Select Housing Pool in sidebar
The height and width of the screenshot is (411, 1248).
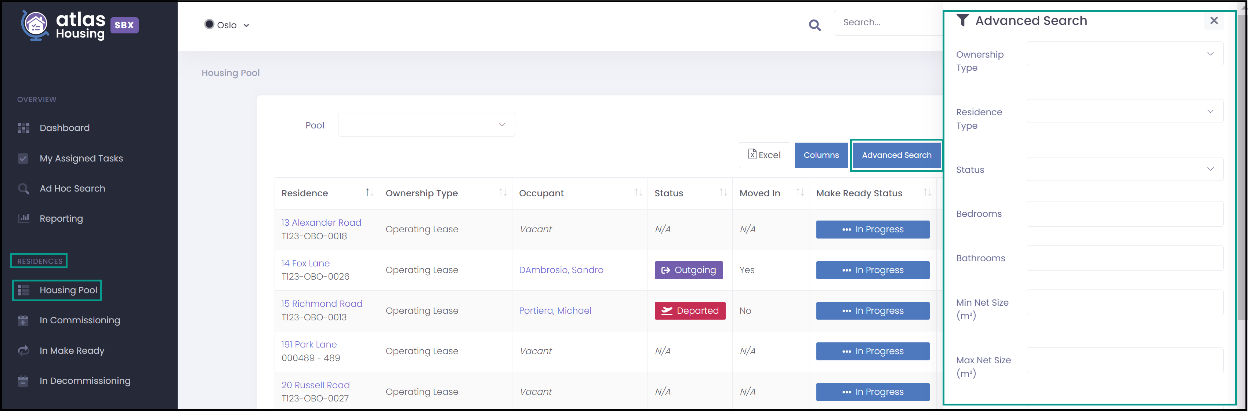coord(68,290)
